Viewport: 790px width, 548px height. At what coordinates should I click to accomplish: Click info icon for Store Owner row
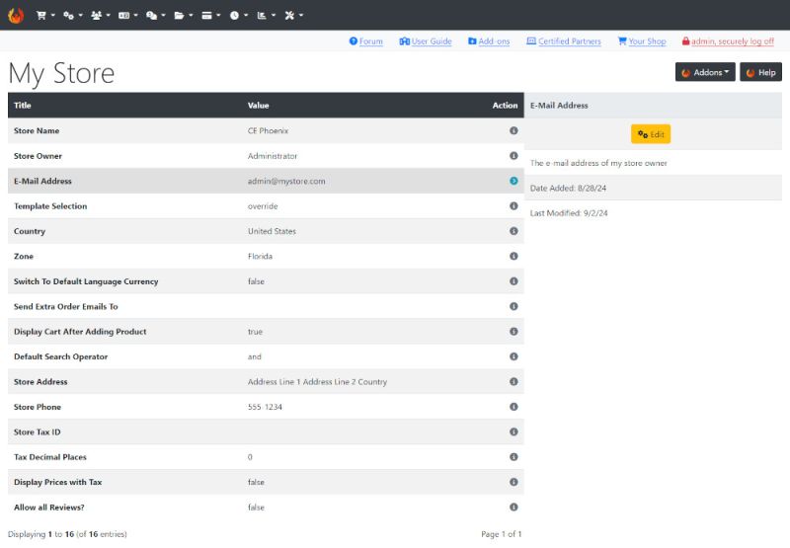(513, 156)
